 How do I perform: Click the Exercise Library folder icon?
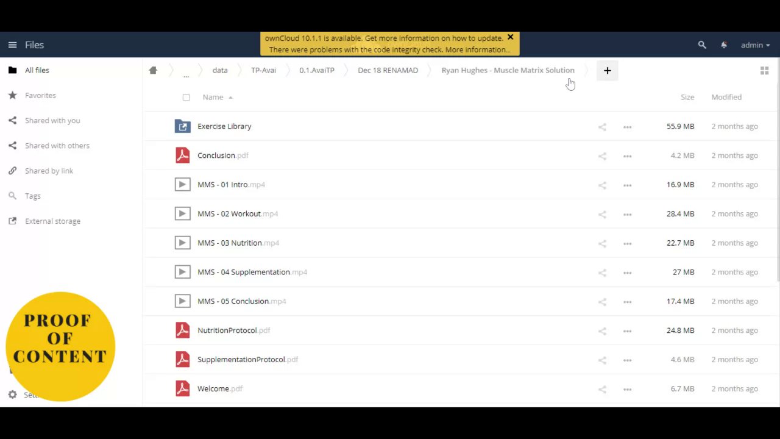(x=182, y=126)
